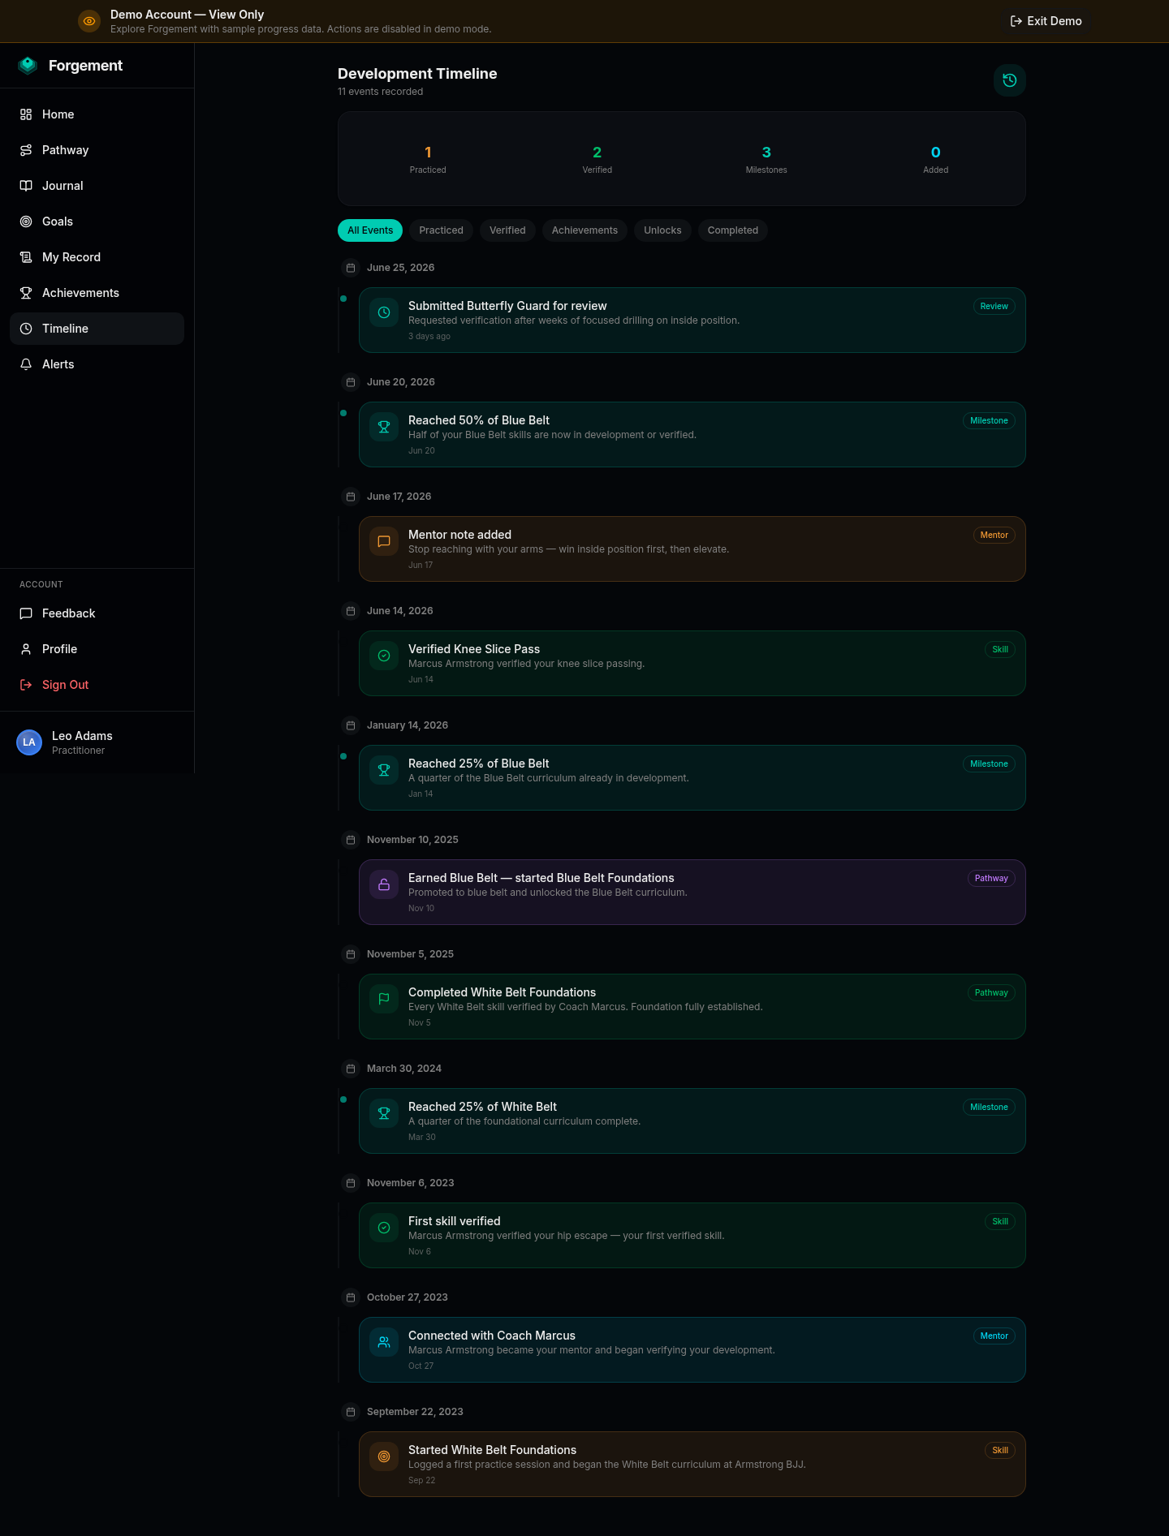Select the Verified filter chip
Image resolution: width=1169 pixels, height=1536 pixels.
pos(507,230)
